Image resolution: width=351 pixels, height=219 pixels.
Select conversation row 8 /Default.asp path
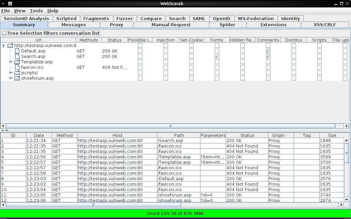pos(179,179)
